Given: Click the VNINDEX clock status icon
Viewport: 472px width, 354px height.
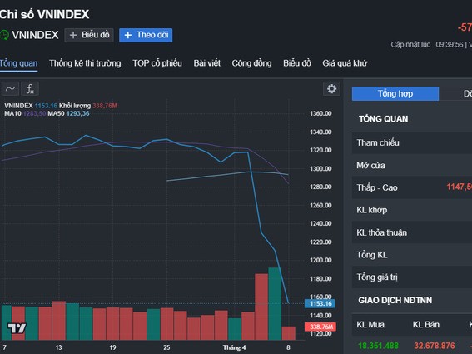Looking at the screenshot, I should (4, 35).
